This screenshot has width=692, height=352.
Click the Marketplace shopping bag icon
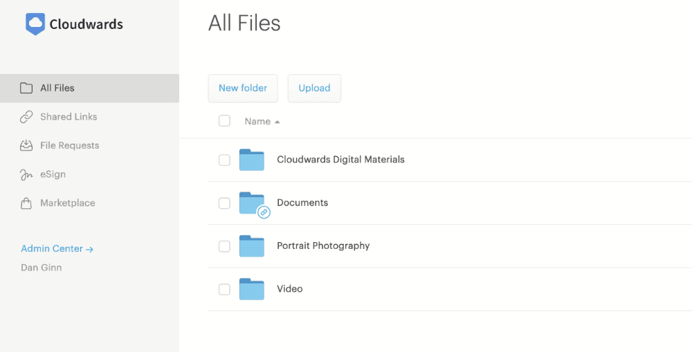click(x=26, y=203)
